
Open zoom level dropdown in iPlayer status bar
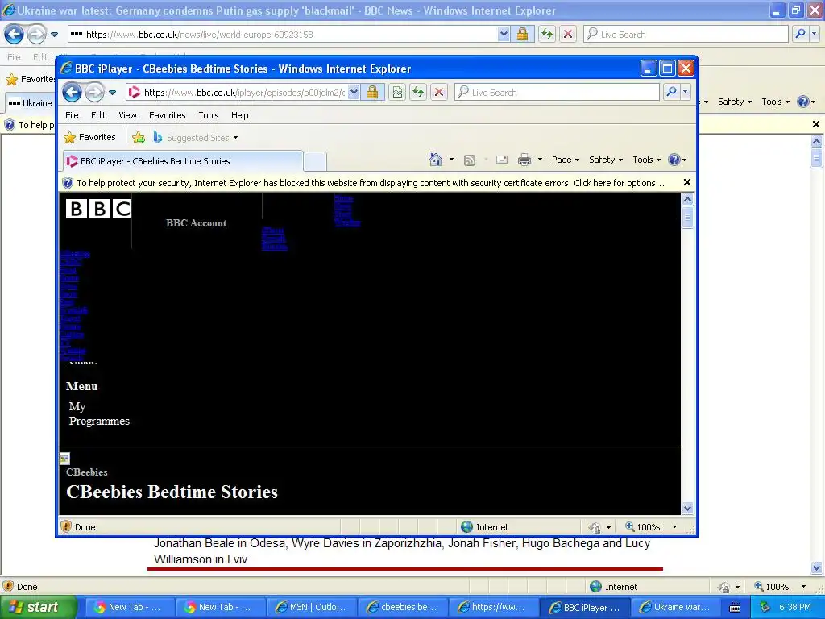pos(674,527)
